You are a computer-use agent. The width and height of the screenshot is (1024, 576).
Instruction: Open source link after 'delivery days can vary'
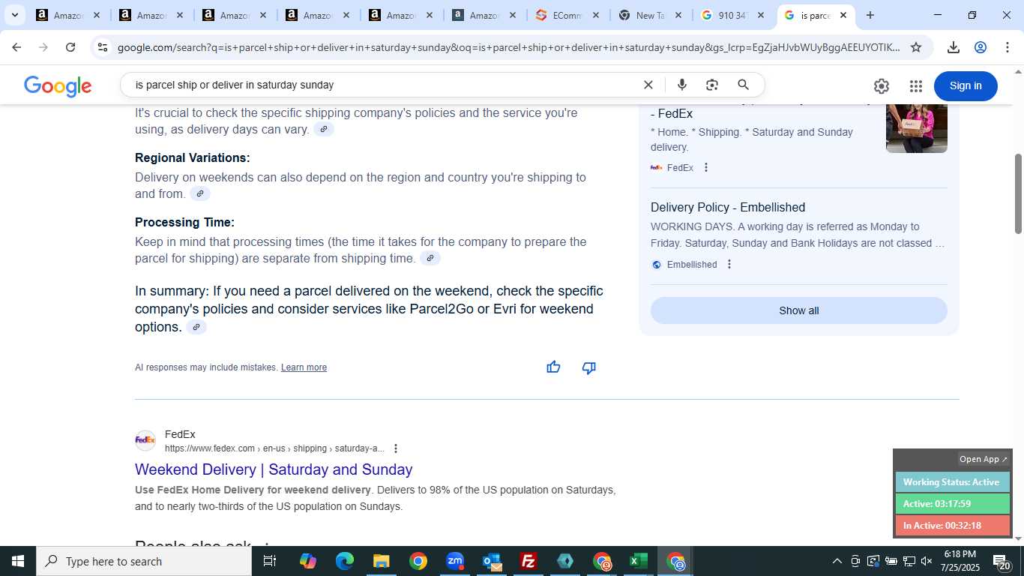tap(324, 130)
